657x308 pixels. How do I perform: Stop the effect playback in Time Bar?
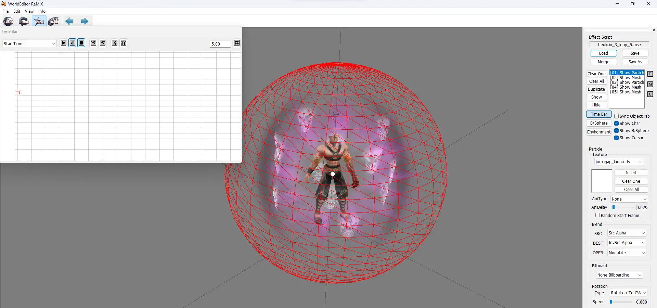(x=81, y=43)
